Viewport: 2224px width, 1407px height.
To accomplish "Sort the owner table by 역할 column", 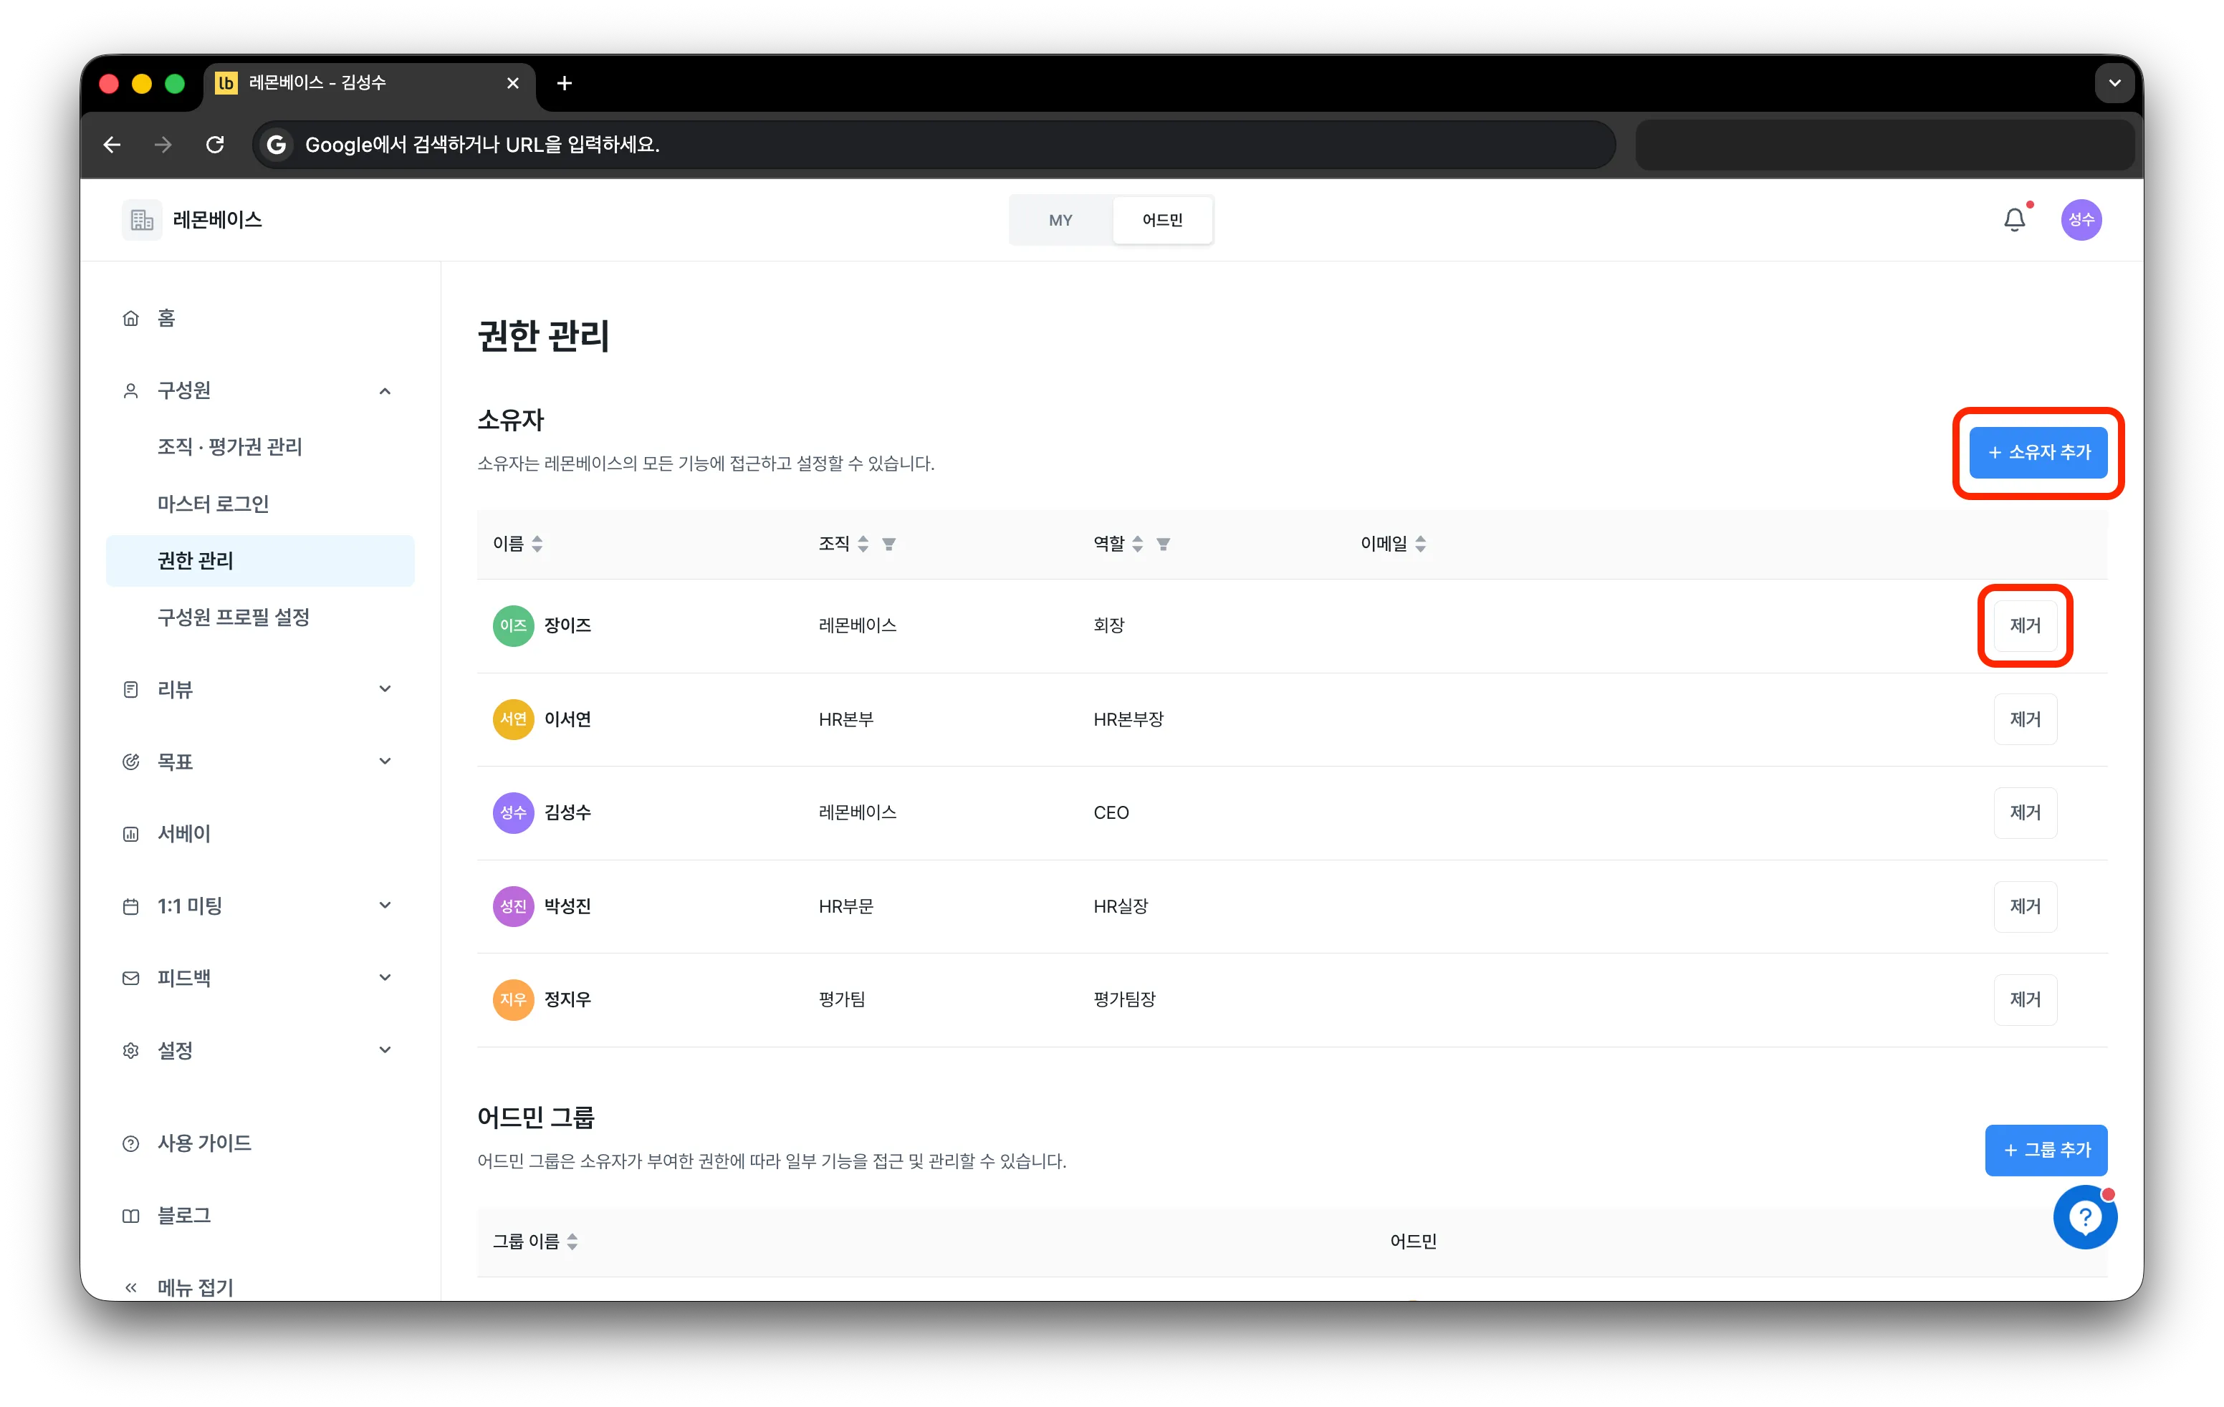I will tap(1138, 544).
